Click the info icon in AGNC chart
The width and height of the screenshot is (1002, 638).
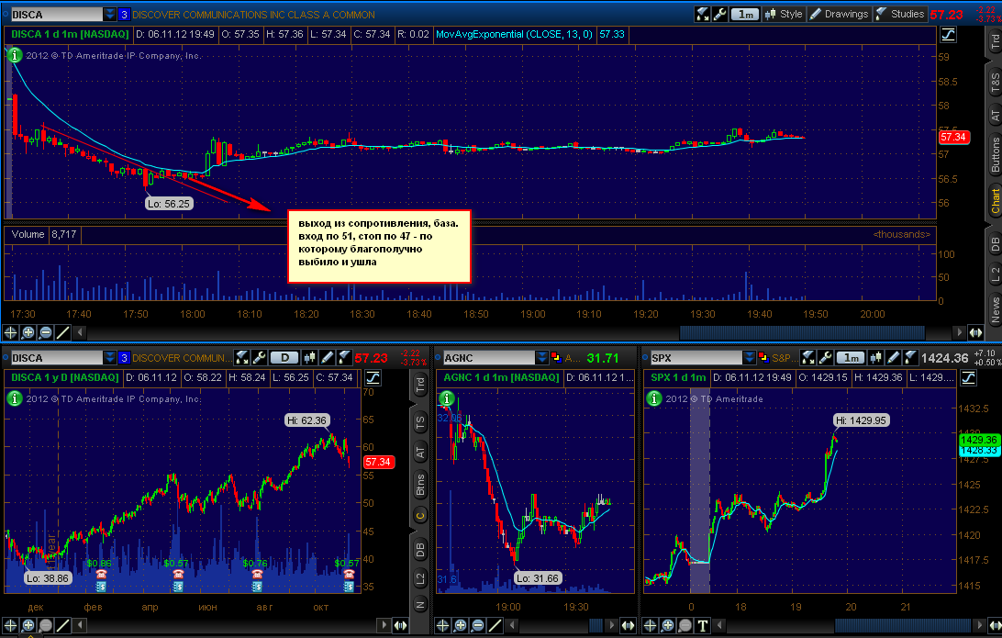tap(447, 399)
